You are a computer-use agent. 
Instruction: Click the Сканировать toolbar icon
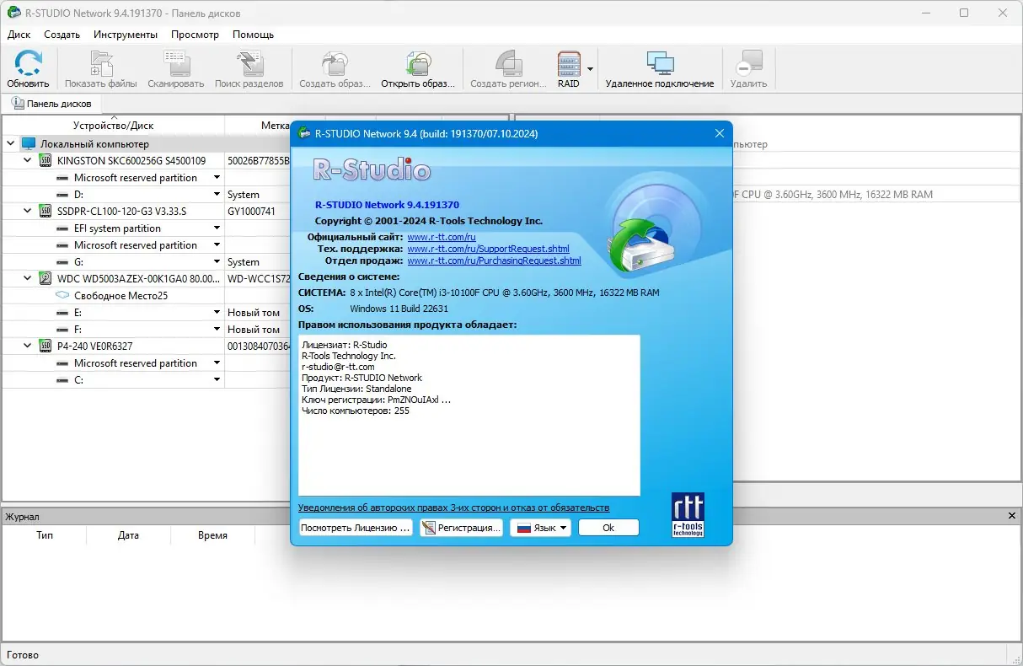175,69
